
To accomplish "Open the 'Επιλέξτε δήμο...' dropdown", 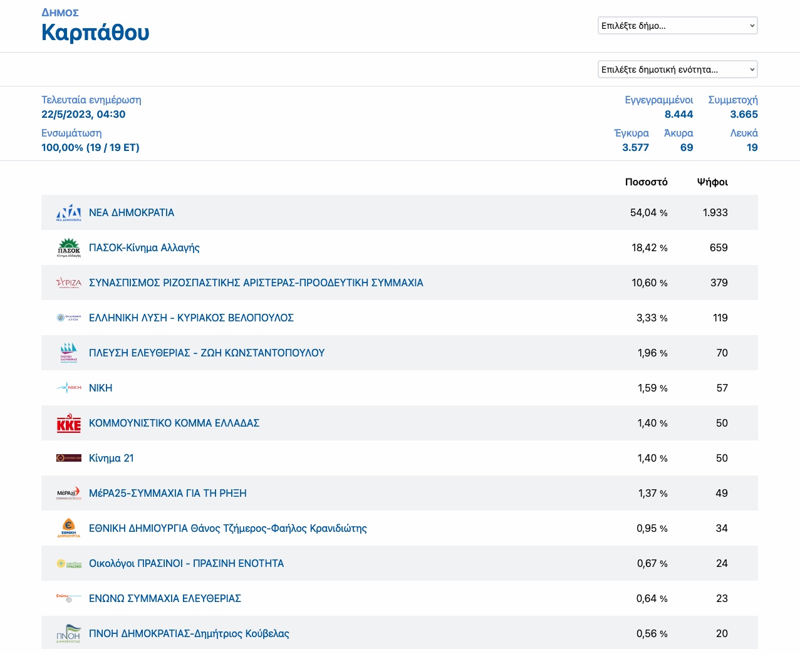I will [x=678, y=26].
